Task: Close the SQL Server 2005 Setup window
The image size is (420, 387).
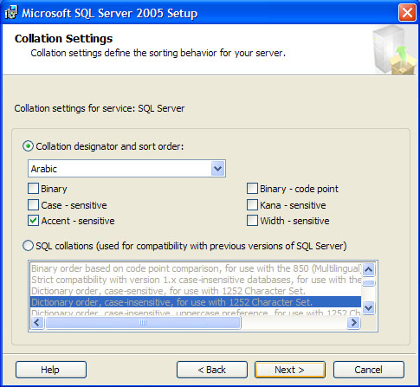Action: [407, 13]
